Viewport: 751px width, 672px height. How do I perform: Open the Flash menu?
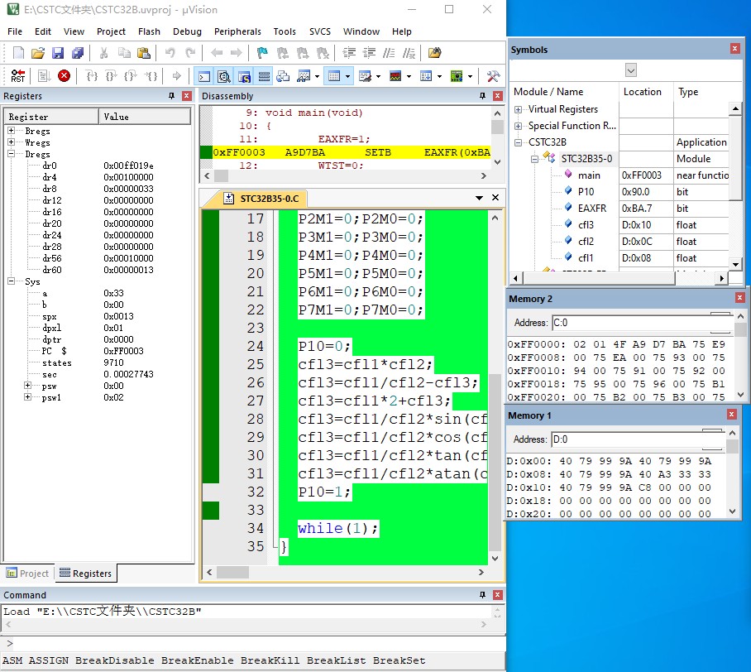[x=149, y=31]
